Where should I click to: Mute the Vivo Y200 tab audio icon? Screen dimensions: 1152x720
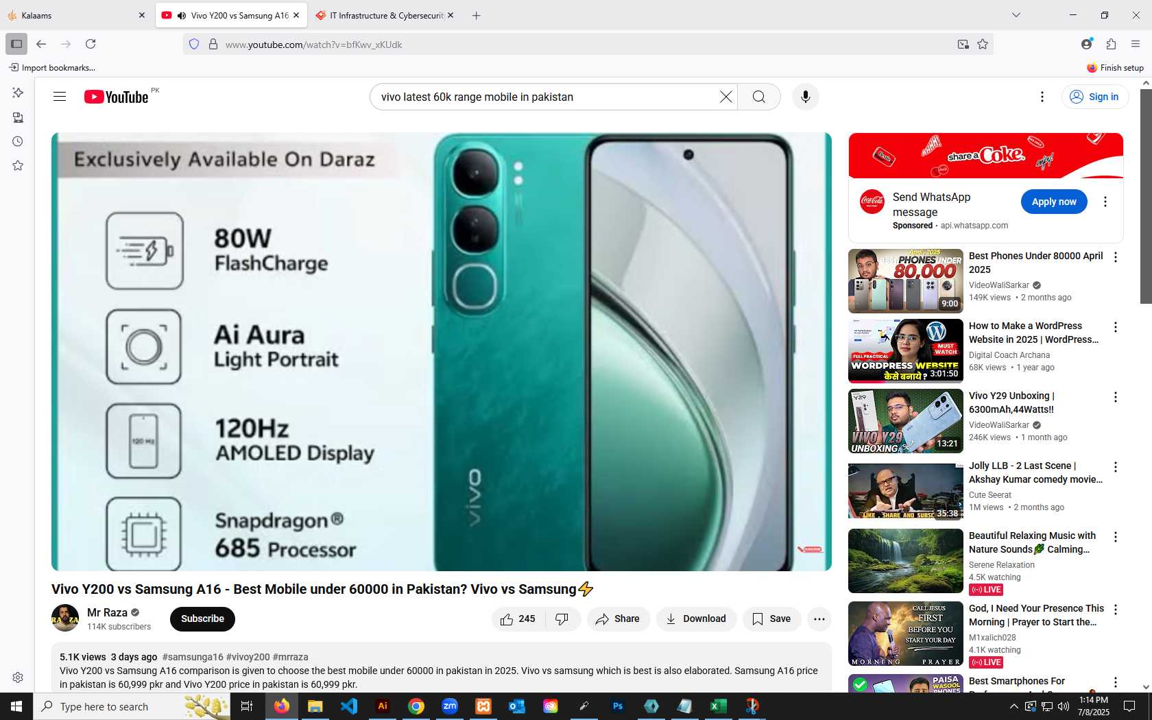tap(181, 15)
